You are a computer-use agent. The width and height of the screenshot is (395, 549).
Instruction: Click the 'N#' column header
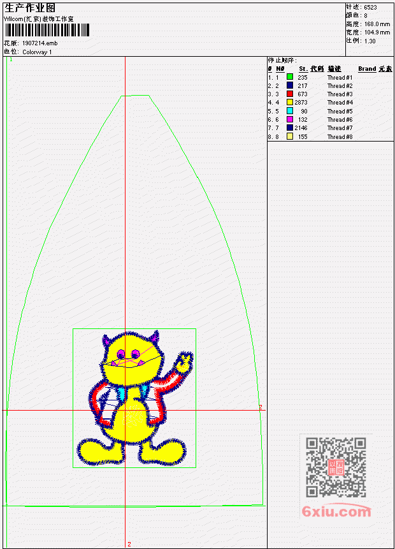[280, 69]
